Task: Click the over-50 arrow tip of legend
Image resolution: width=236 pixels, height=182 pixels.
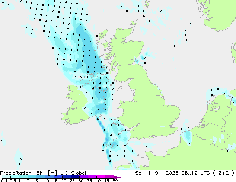Action: tap(118, 177)
